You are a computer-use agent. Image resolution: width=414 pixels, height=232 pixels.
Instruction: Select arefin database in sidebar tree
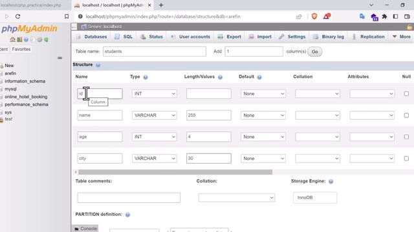10,73
